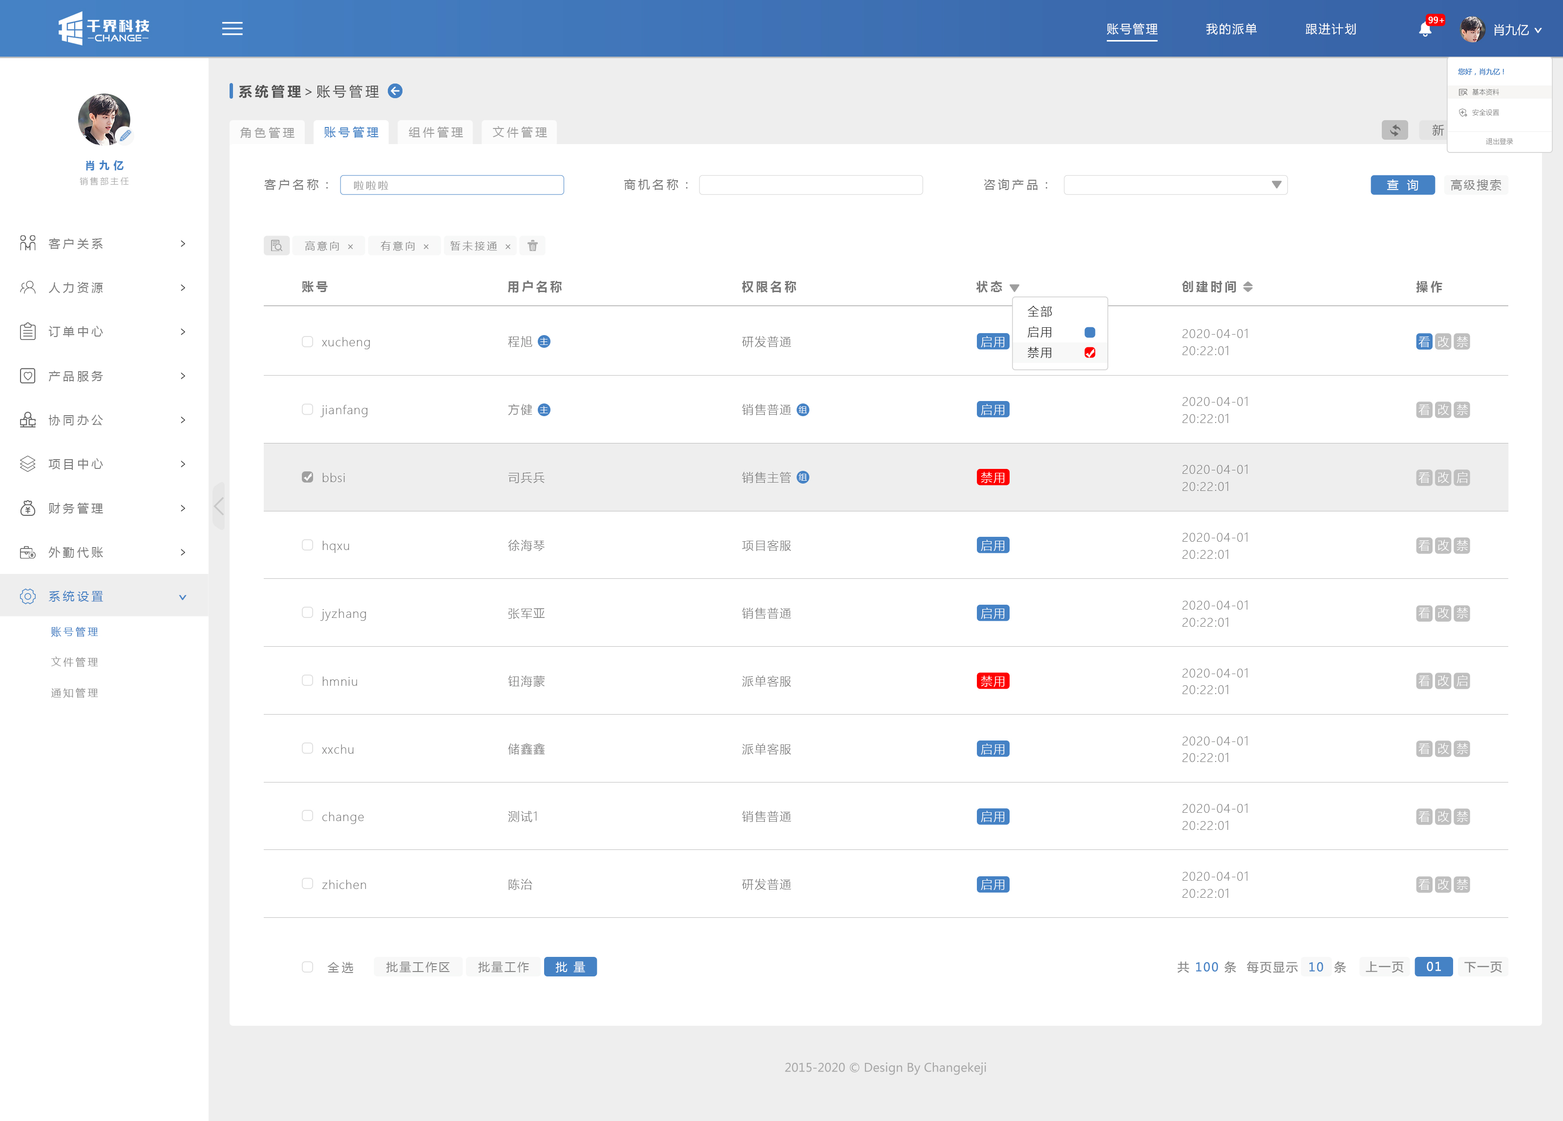
Task: Remove the 高意向 filter tag
Action: pos(350,247)
